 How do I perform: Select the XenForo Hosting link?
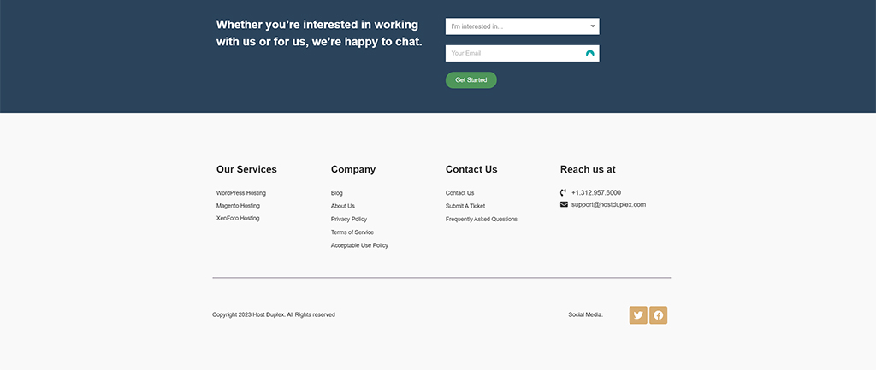click(x=238, y=219)
